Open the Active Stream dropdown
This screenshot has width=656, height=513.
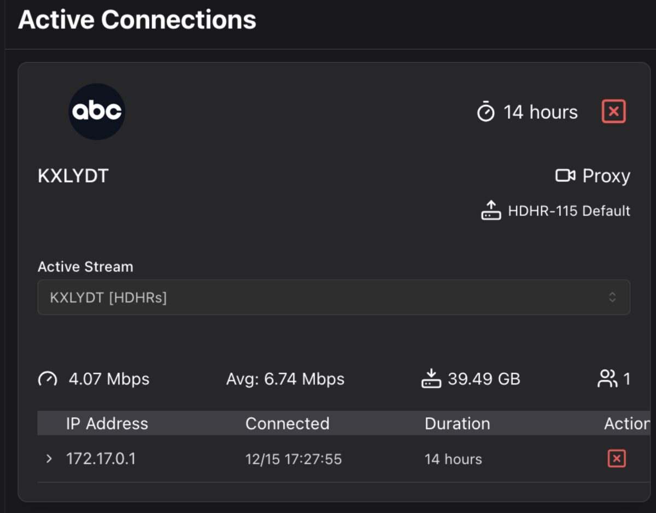coord(333,297)
